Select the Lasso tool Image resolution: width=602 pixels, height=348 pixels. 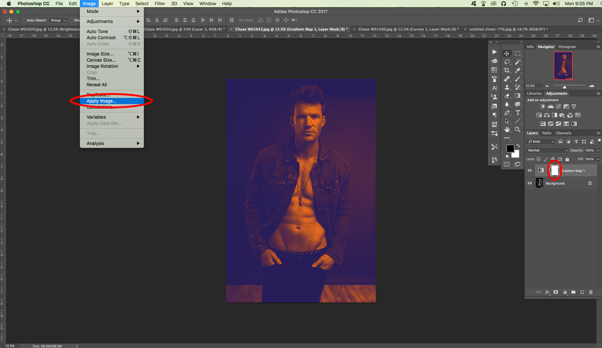click(x=507, y=61)
